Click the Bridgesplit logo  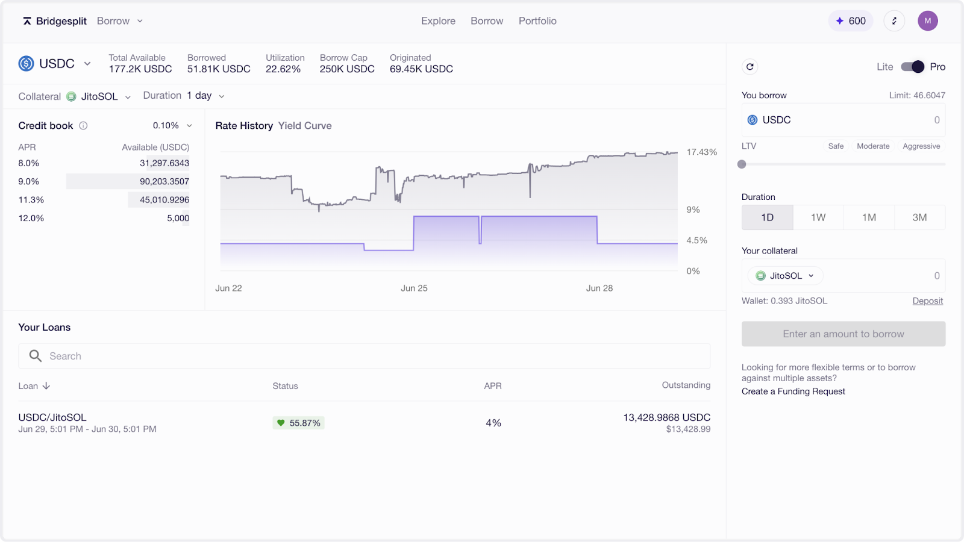pos(55,21)
